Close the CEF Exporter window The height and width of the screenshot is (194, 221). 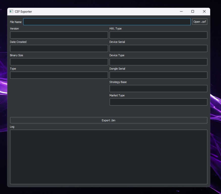coord(204,11)
